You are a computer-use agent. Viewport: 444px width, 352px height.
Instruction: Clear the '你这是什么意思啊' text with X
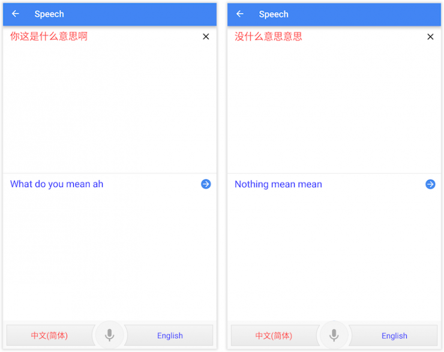(206, 37)
